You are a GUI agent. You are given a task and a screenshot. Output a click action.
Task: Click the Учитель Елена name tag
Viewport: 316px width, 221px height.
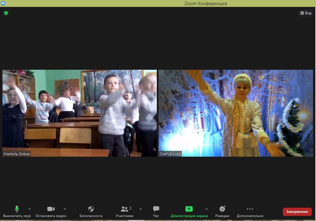[x=17, y=154]
